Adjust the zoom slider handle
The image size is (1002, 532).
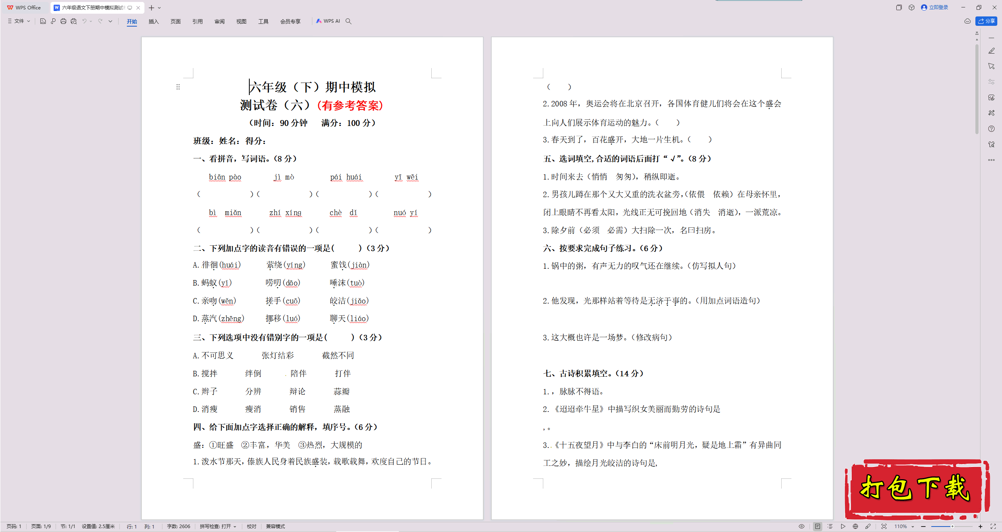952,527
